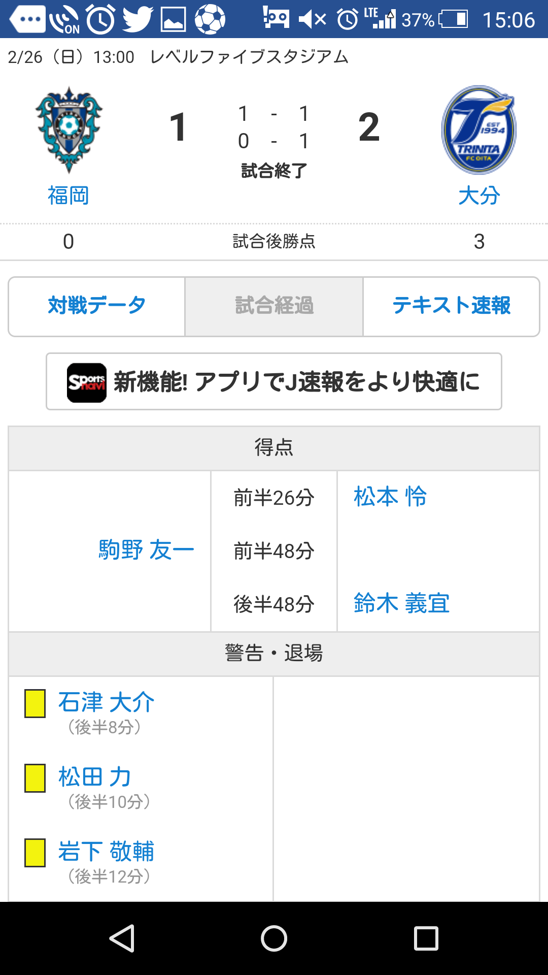Open scorer 松本 怜 player link
The image size is (548, 975).
click(x=390, y=497)
